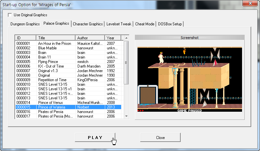This screenshot has width=260, height=151.
Task: Select the highlighted 'Prince of Wateria' row
Action: (68, 107)
